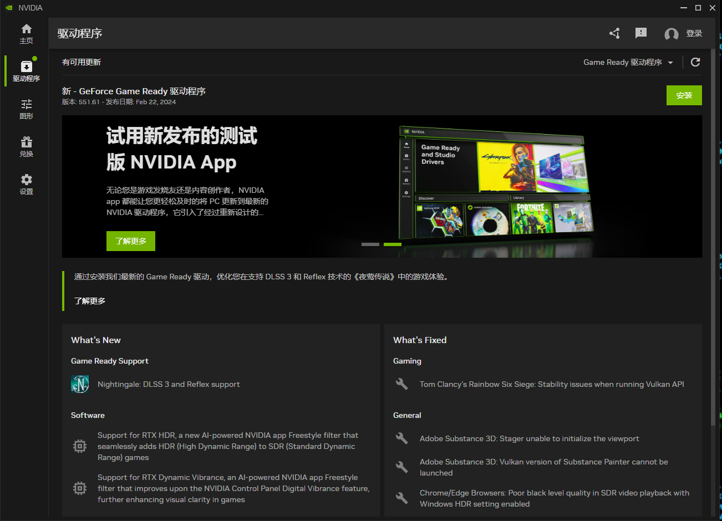Click the chip icon beside RTX HDR support
Image resolution: width=722 pixels, height=521 pixels.
point(80,446)
